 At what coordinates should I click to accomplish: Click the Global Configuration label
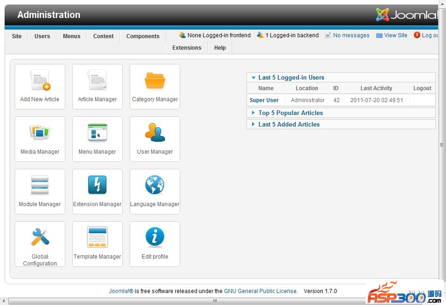pos(40,260)
